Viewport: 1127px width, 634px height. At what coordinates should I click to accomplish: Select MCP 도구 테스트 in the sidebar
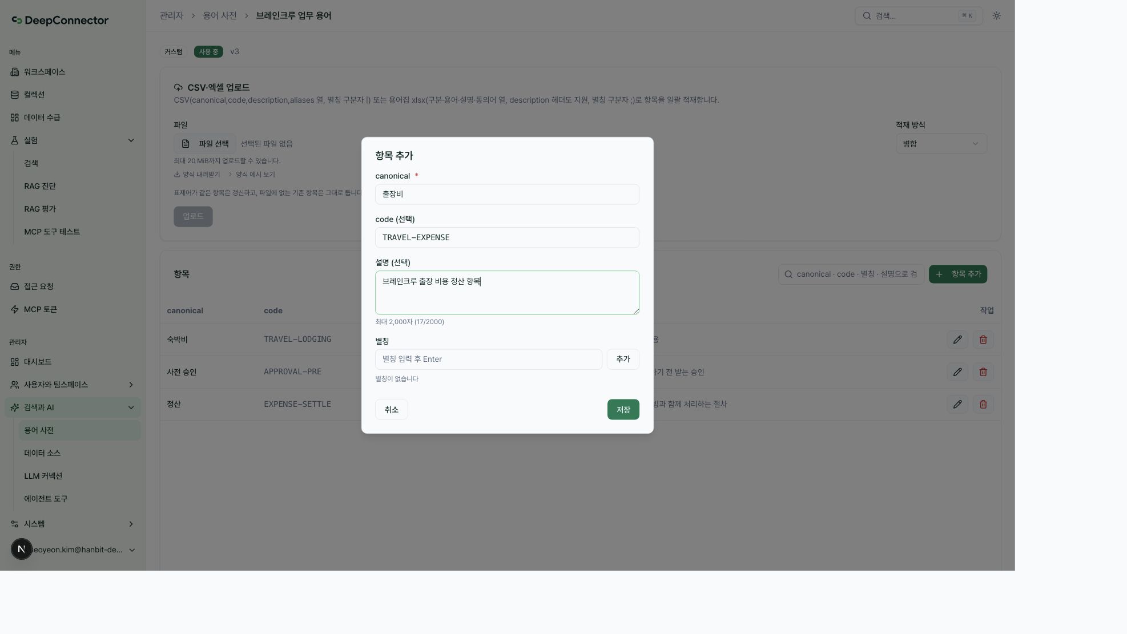79,232
